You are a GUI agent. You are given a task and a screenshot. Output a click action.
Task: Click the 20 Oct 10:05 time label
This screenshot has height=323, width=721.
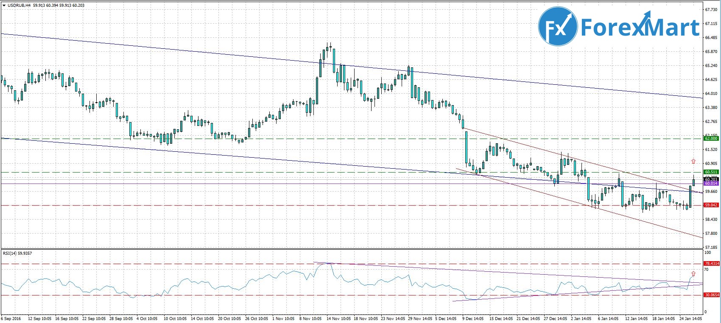229,318
